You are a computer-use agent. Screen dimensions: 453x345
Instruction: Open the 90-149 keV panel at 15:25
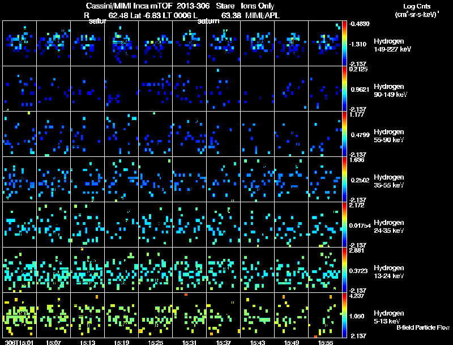tap(155, 89)
